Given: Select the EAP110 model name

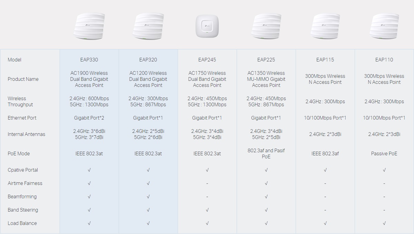Looking at the screenshot, I should click(384, 60).
